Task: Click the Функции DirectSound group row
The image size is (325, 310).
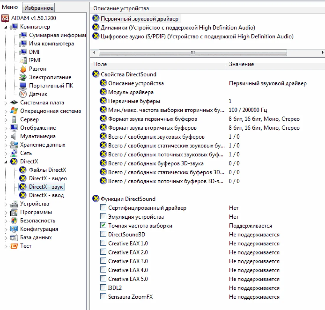Action: (x=124, y=199)
